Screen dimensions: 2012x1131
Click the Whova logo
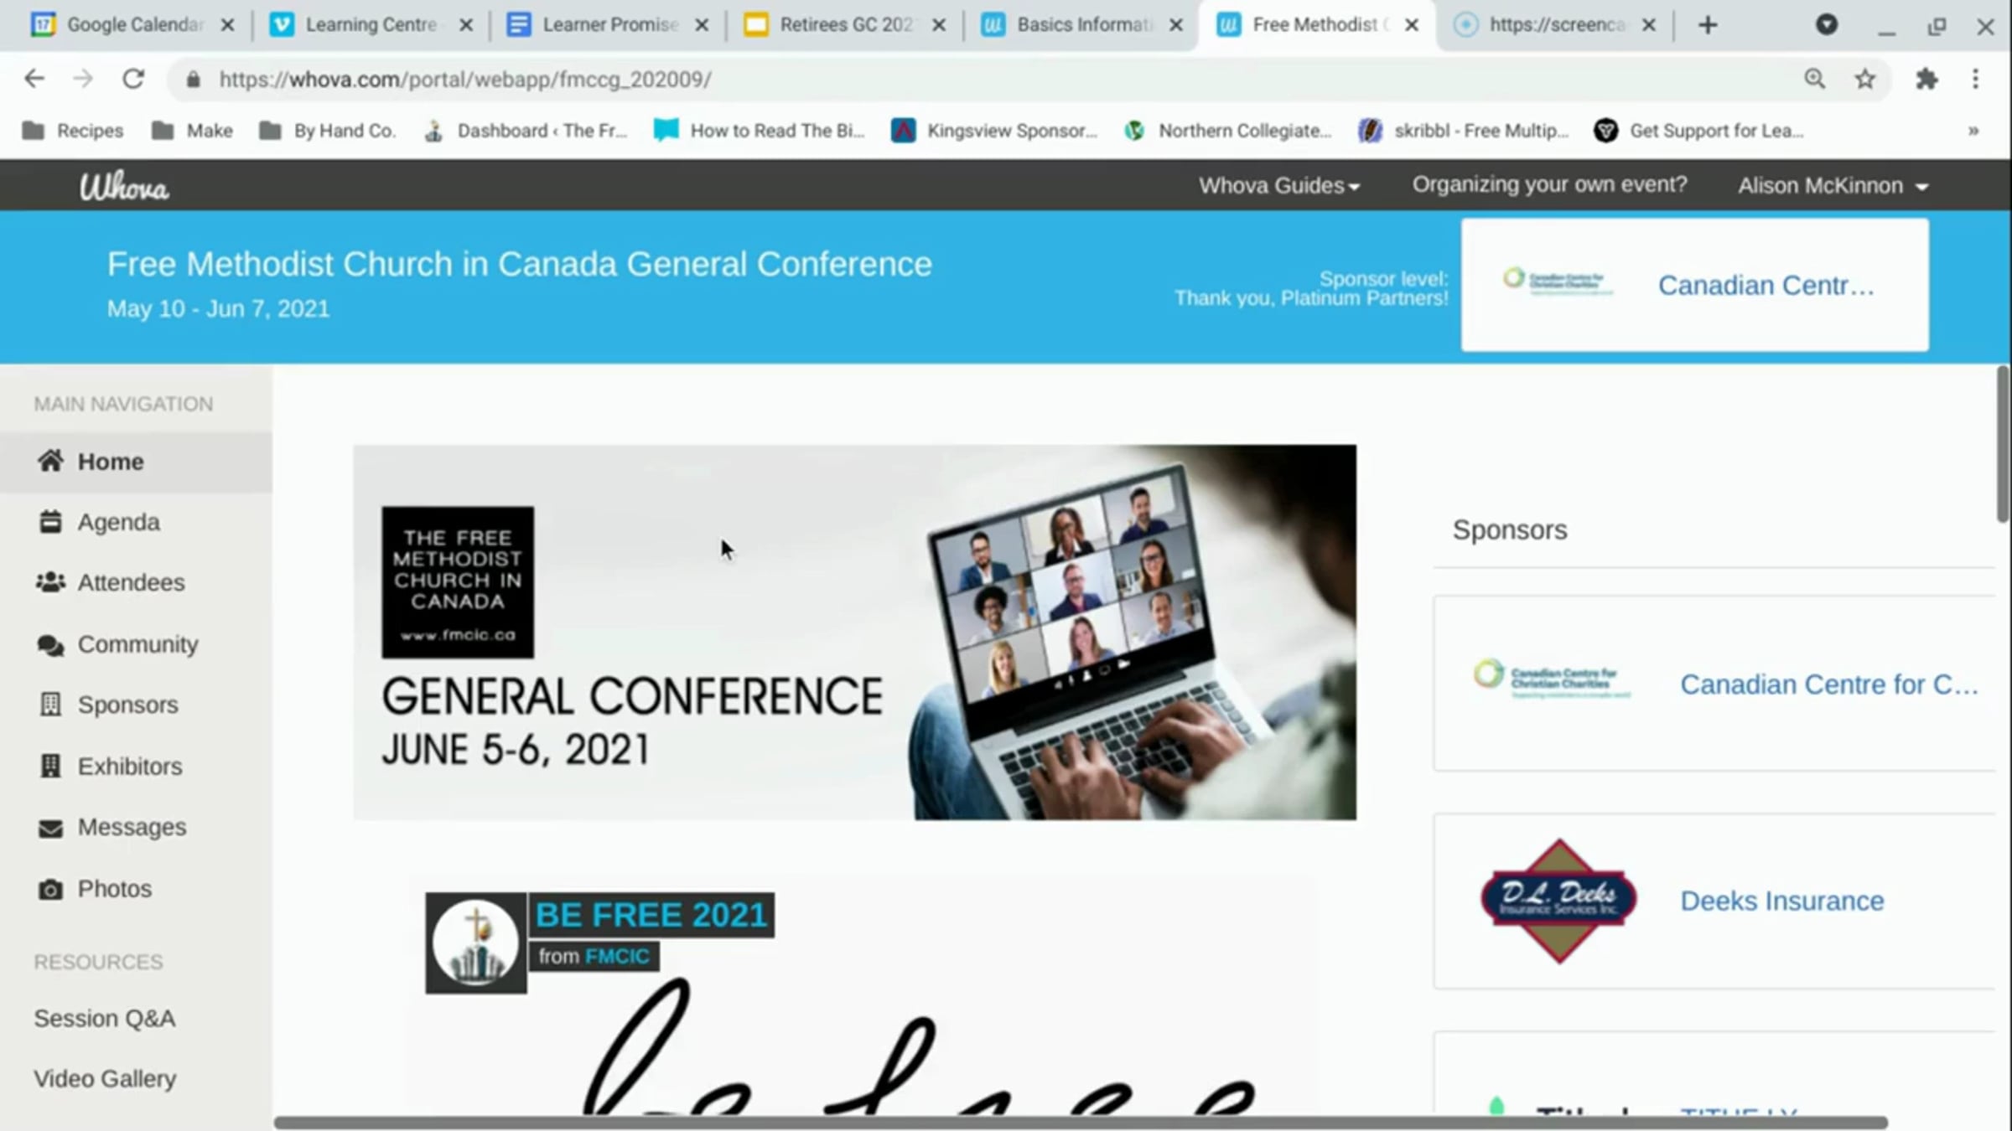click(x=124, y=186)
